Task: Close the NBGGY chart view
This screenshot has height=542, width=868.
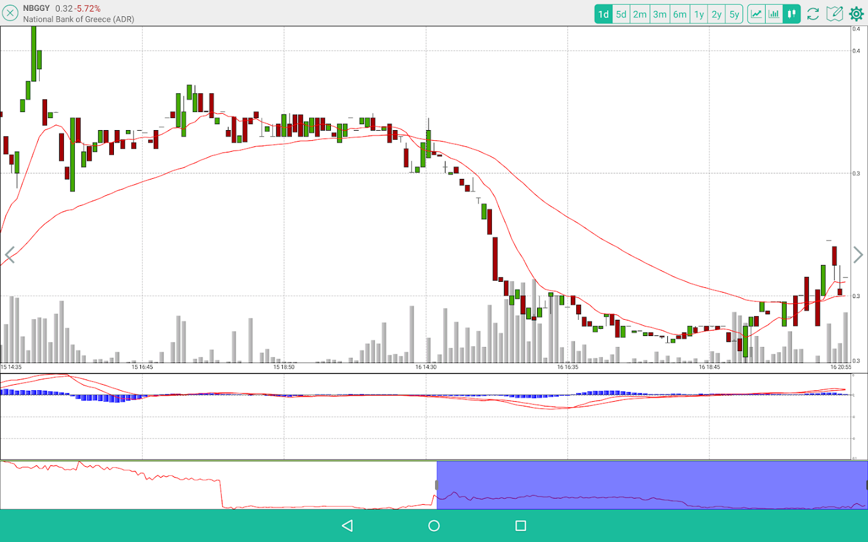Action: point(10,13)
